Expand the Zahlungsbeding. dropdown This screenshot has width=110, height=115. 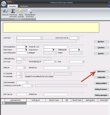coord(23,59)
